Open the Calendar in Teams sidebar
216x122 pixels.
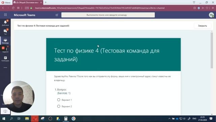click(x=5, y=59)
